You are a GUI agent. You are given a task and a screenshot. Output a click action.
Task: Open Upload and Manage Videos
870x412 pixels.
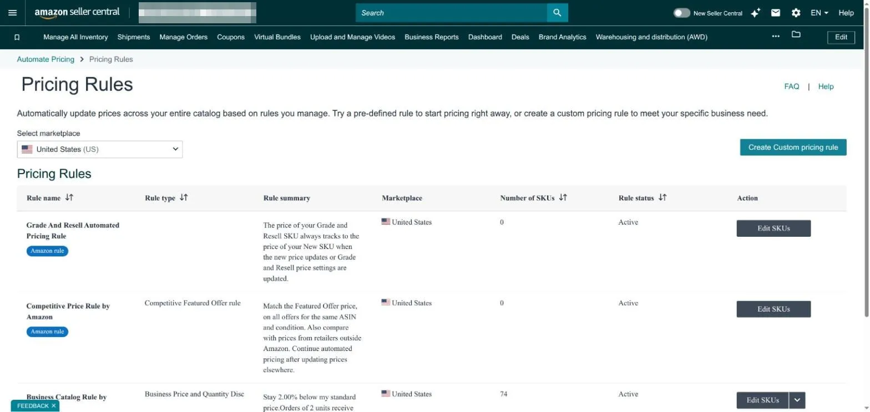pos(353,37)
